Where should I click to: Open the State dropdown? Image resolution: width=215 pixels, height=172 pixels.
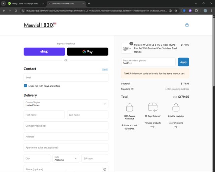[x=66, y=159]
